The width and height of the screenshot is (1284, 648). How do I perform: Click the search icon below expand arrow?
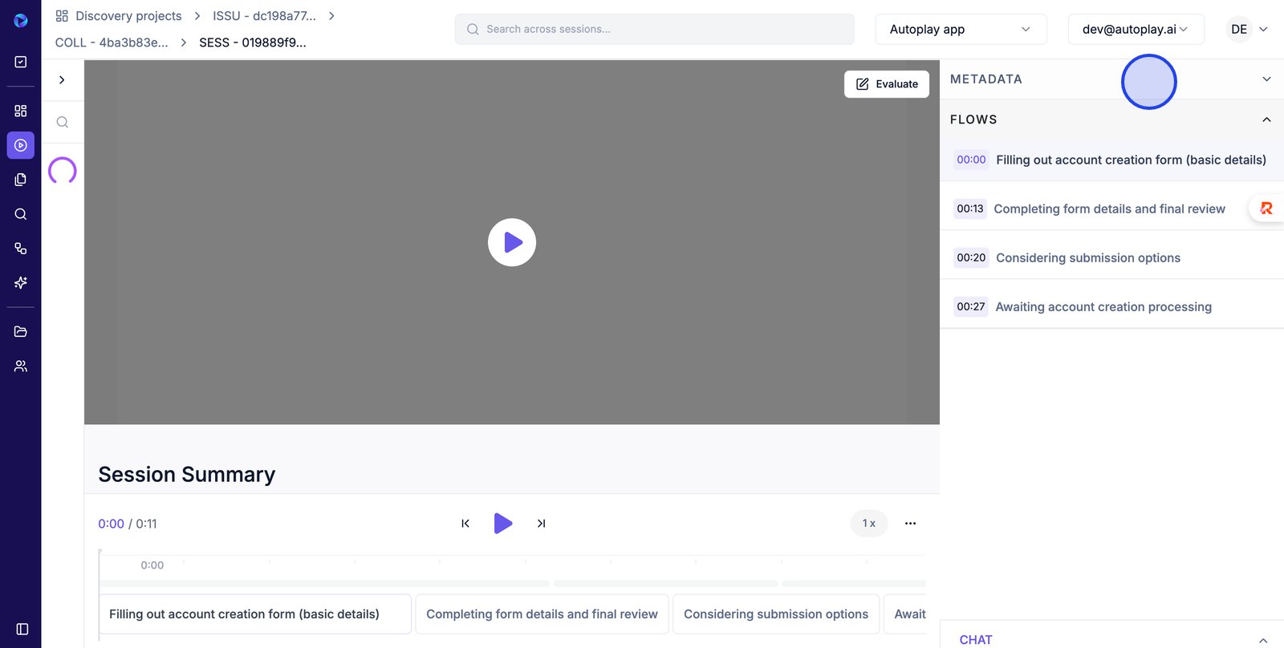62,123
